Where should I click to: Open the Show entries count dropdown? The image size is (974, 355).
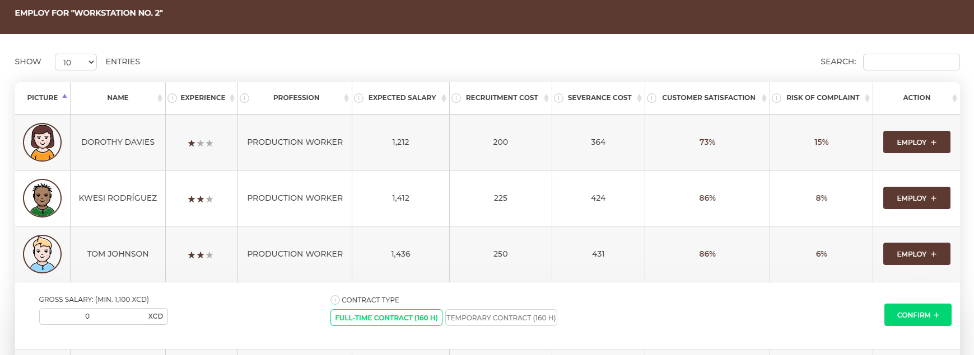click(76, 62)
